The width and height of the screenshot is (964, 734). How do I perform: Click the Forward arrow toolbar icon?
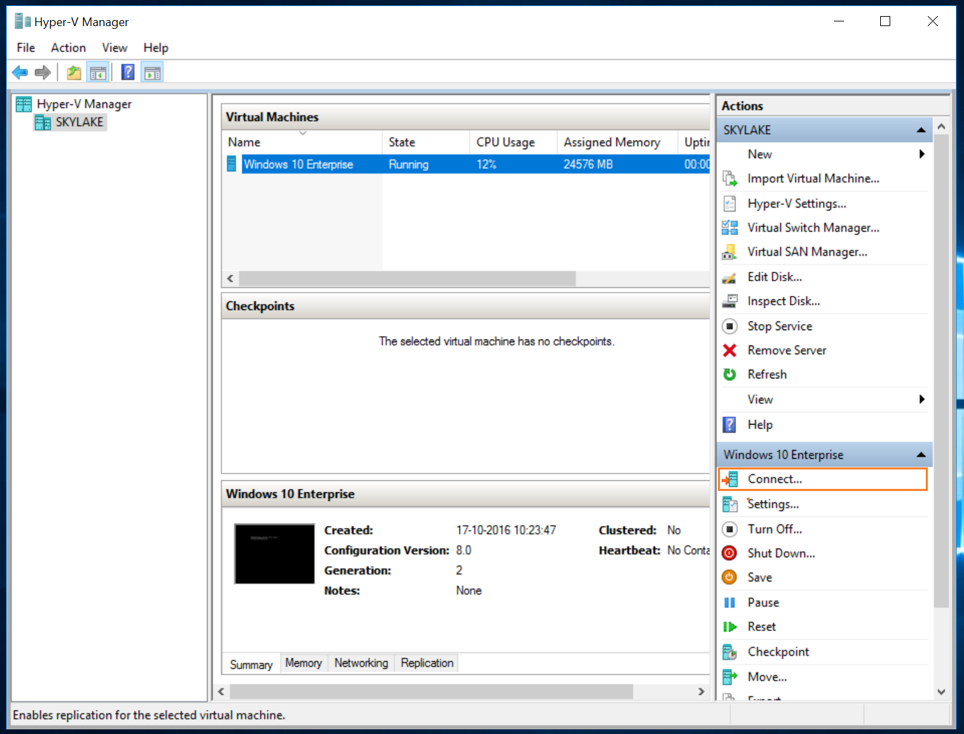click(43, 72)
